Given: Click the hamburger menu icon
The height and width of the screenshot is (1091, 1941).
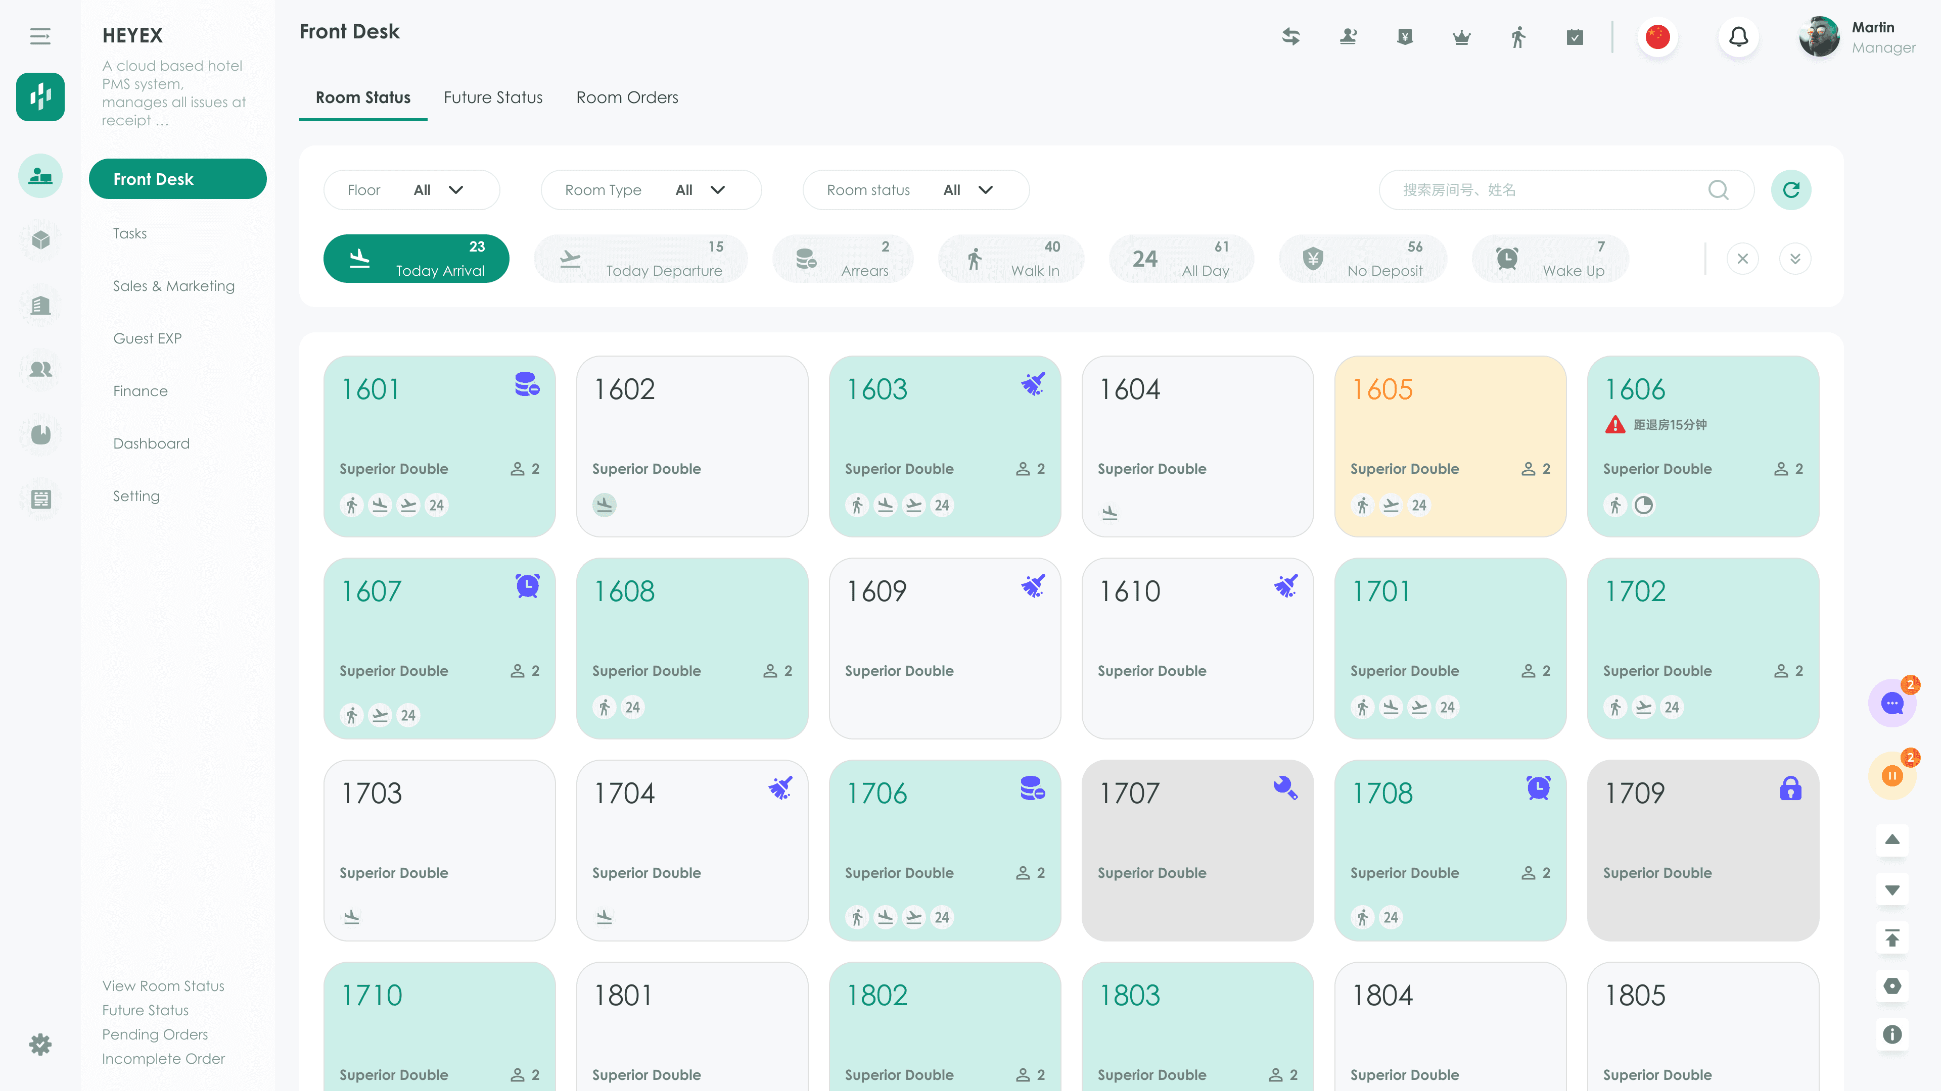Looking at the screenshot, I should pyautogui.click(x=40, y=36).
